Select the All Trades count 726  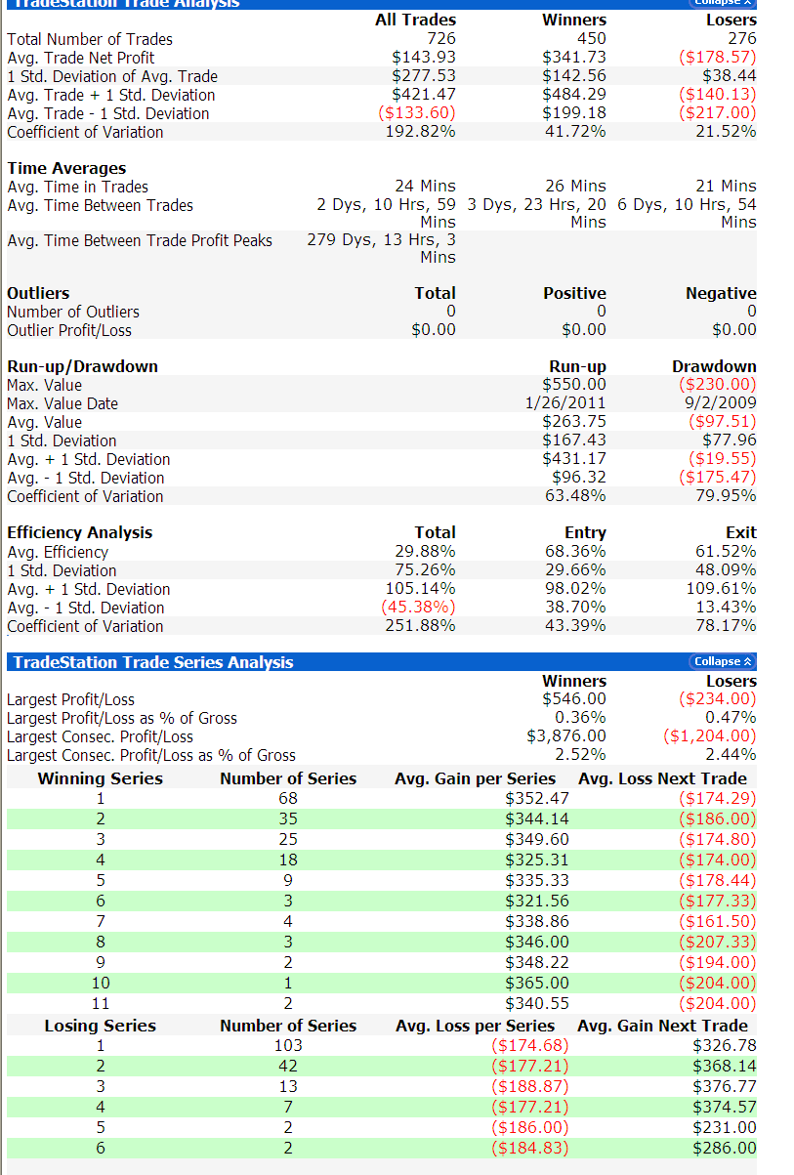coord(441,39)
